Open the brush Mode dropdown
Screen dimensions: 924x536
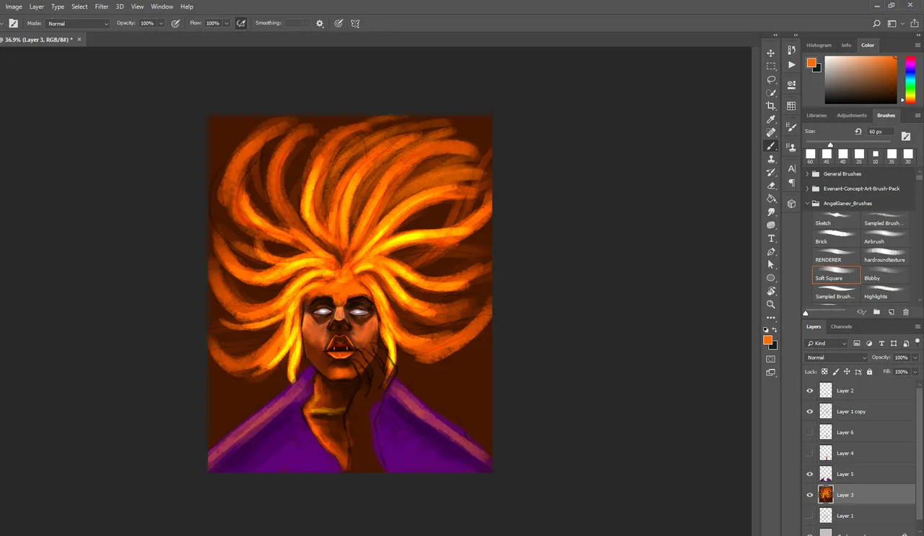click(x=78, y=23)
